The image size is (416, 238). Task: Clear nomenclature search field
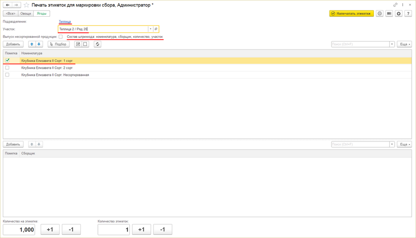392,44
